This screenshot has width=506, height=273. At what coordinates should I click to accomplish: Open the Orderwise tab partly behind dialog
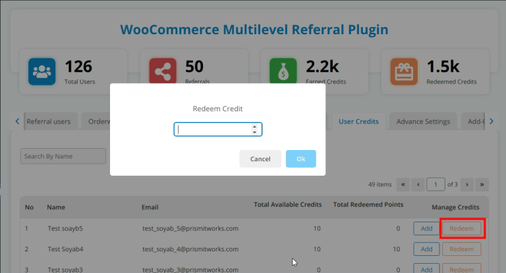tap(96, 122)
